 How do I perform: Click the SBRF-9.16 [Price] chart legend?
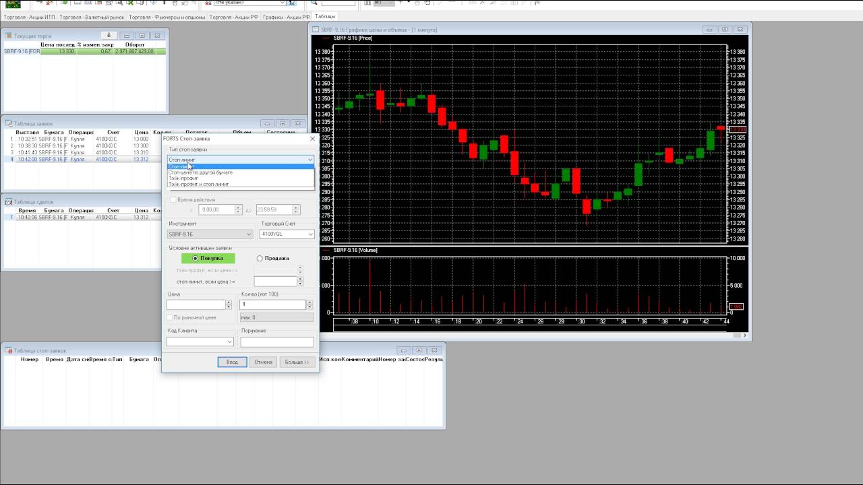353,38
